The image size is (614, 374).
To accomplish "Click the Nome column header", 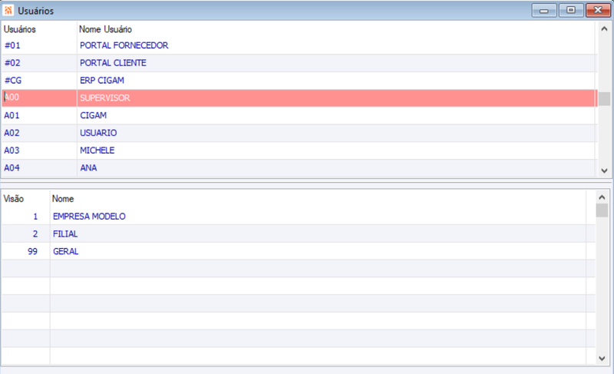I will [63, 199].
